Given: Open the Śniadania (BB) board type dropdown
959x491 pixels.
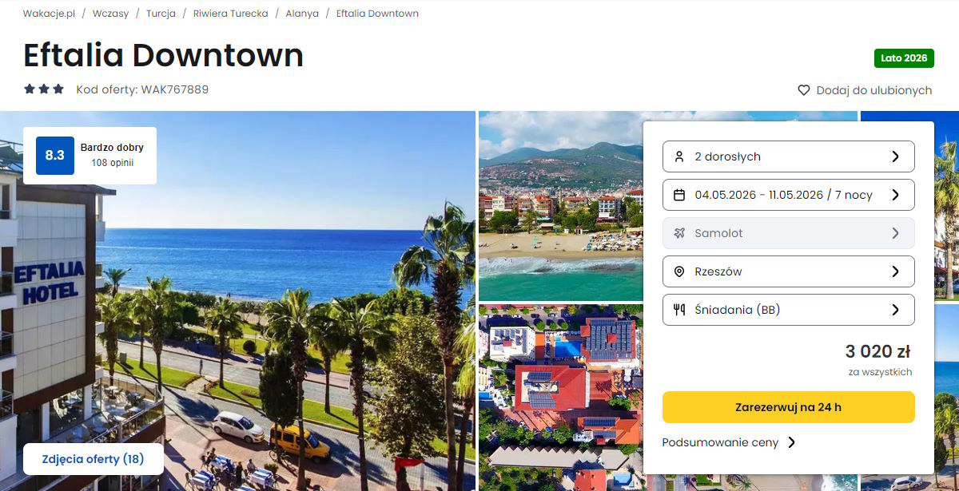Looking at the screenshot, I should tap(788, 310).
